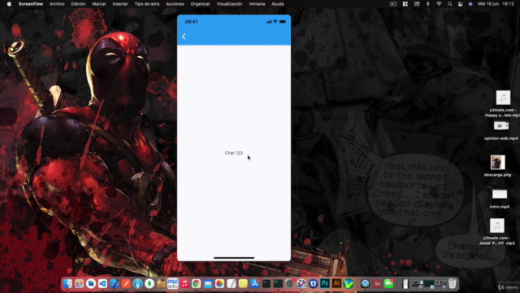520x293 pixels.
Task: Open Spotlight search in menu bar
Action: (x=449, y=4)
